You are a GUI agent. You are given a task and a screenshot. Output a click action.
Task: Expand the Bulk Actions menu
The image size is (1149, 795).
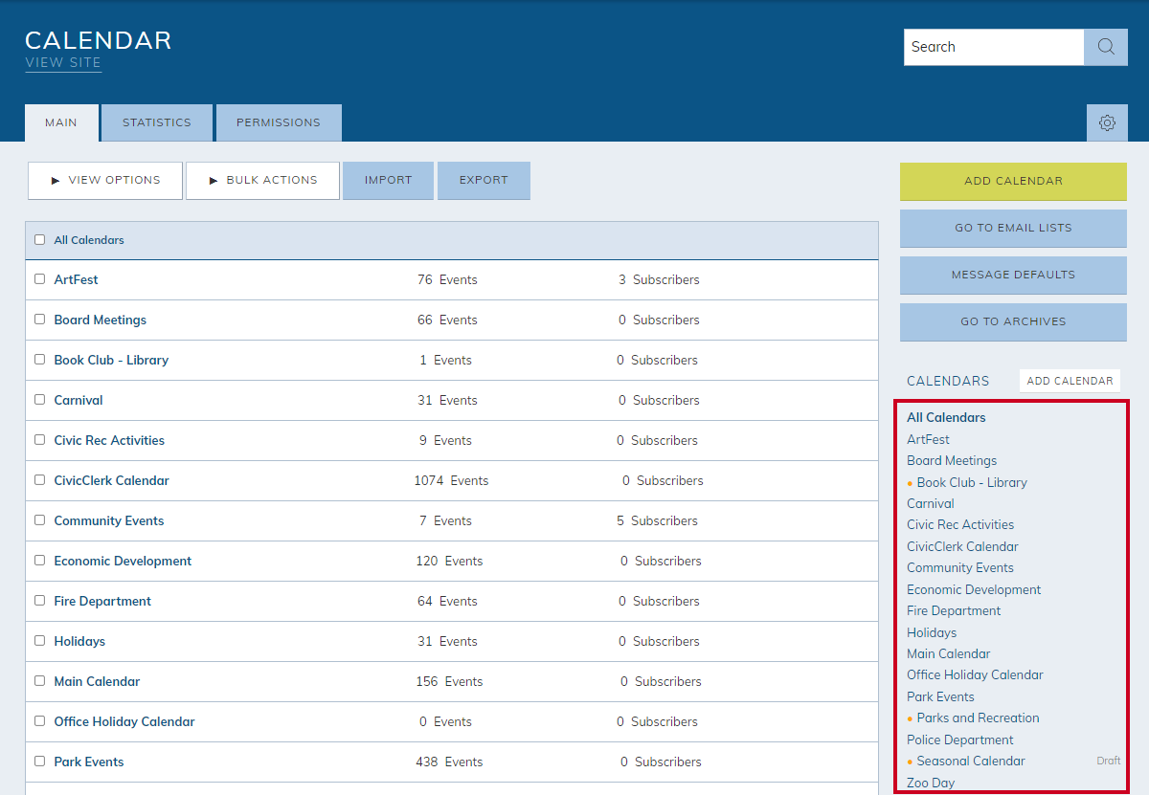(x=262, y=181)
